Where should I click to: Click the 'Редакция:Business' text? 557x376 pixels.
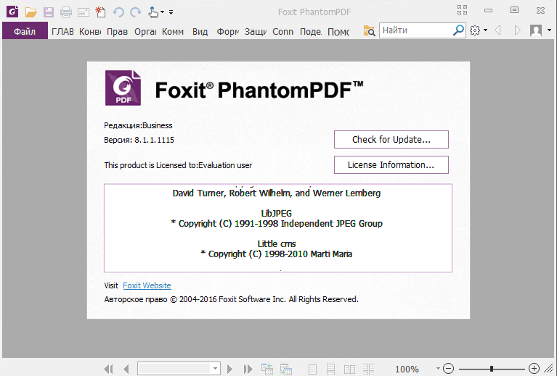pos(138,125)
